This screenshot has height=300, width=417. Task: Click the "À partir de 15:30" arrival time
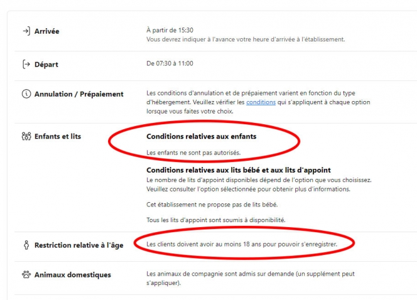(171, 30)
